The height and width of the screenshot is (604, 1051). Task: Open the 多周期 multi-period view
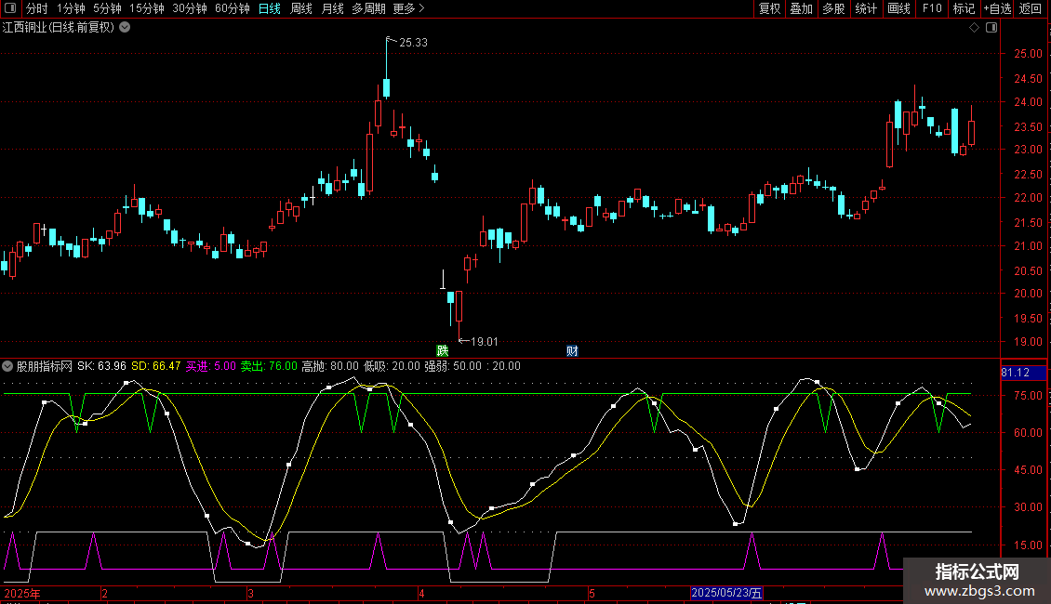369,8
